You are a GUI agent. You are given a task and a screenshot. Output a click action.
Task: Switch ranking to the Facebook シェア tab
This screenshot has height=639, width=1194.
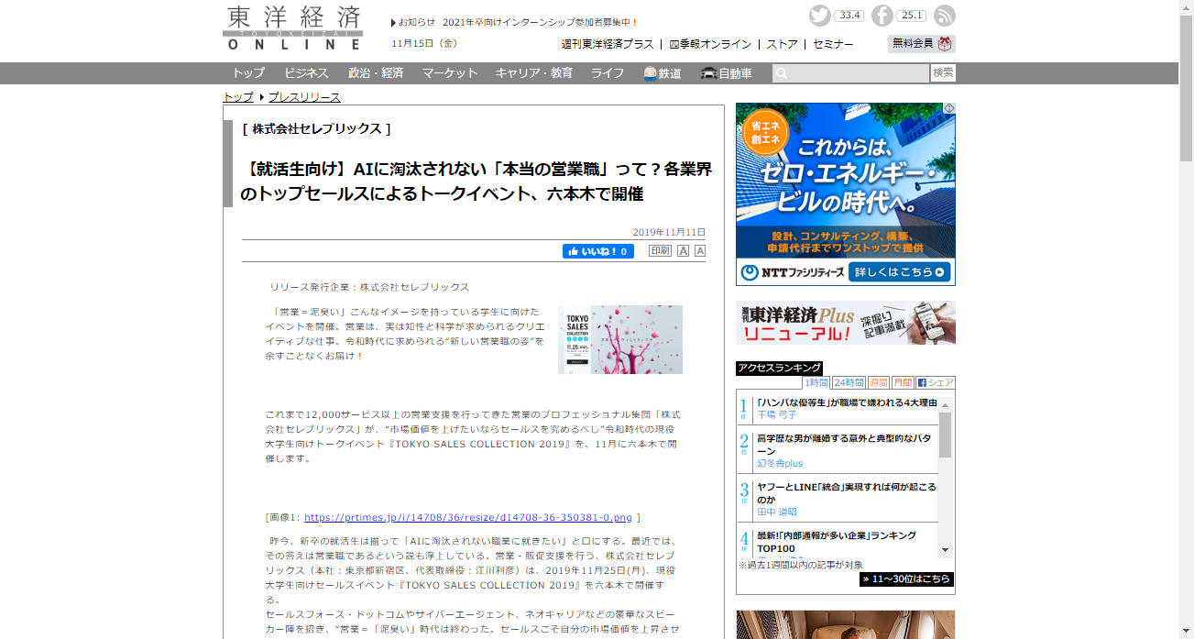coord(936,382)
